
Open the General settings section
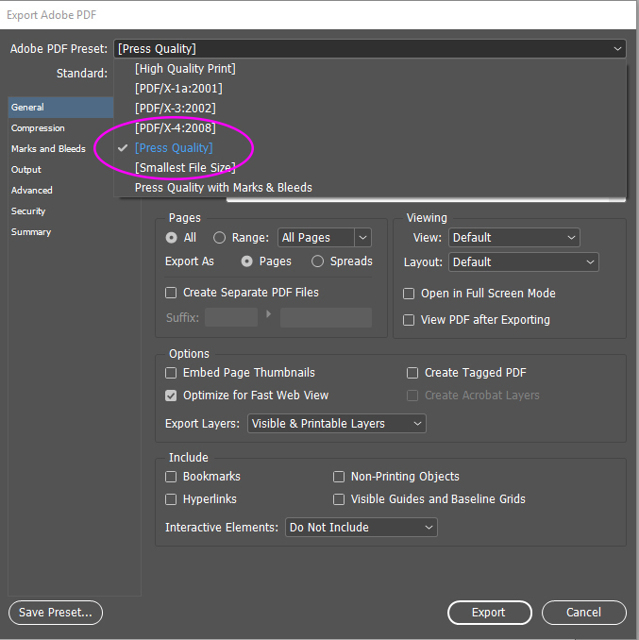click(60, 108)
